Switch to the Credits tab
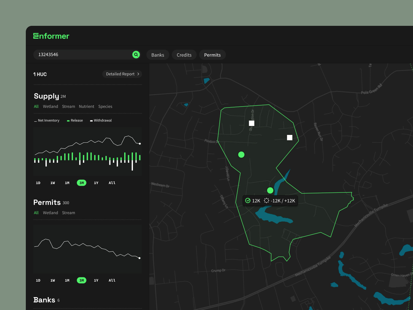This screenshot has width=413, height=310. pos(184,55)
